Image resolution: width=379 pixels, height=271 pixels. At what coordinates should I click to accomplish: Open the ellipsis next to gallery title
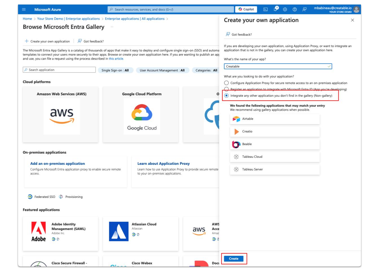click(112, 27)
